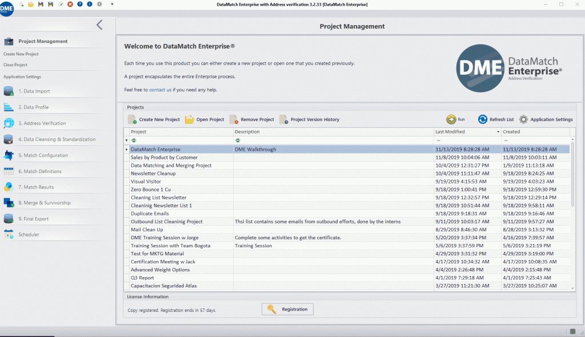Sort by the Project column header
Screen dimensions: 585x337
click(x=181, y=132)
